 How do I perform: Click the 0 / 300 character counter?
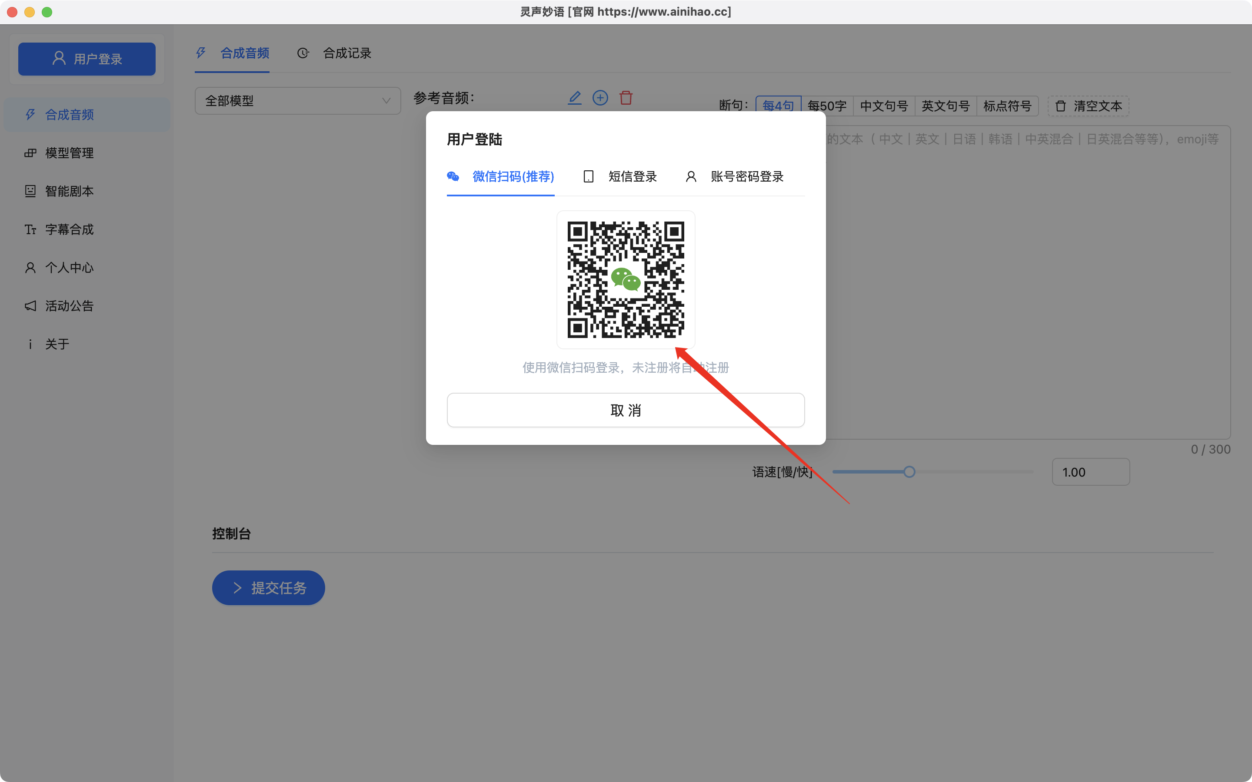coord(1211,450)
